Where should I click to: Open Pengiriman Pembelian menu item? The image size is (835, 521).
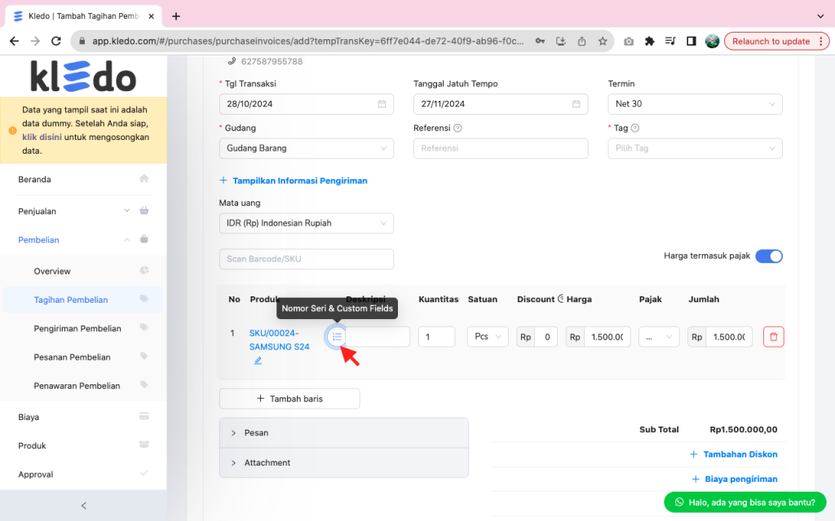pyautogui.click(x=84, y=329)
